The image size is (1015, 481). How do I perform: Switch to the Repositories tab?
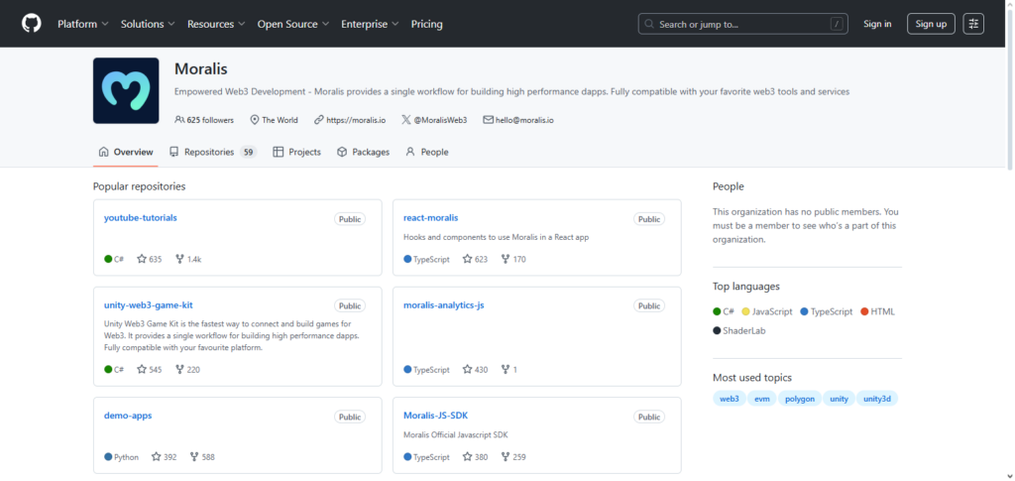click(212, 152)
